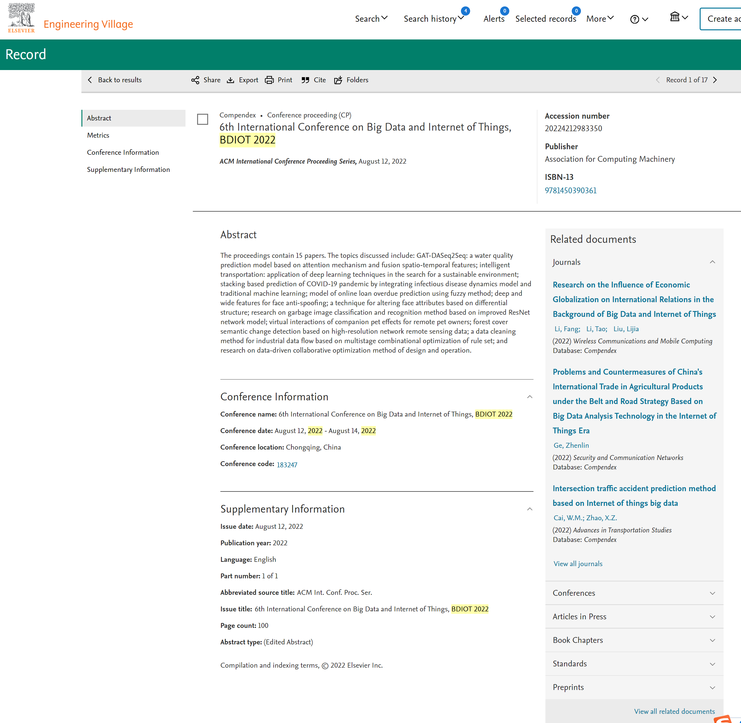The height and width of the screenshot is (723, 741).
Task: Open the Search dropdown menu
Action: (371, 19)
